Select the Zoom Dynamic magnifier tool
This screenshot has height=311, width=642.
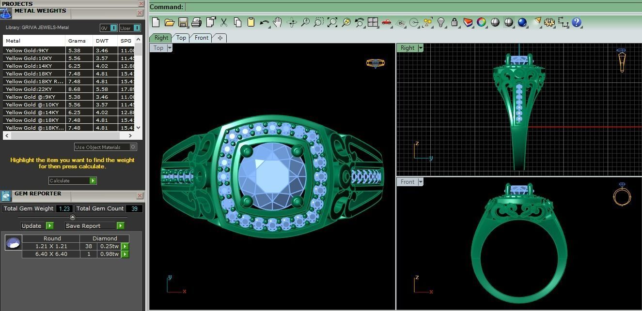305,22
